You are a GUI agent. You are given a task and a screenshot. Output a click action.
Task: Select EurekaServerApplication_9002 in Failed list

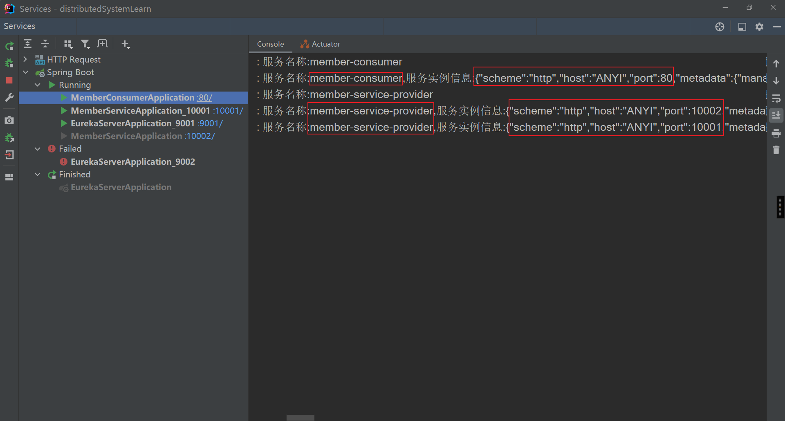[132, 162]
